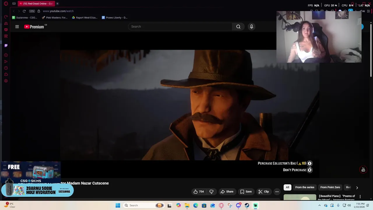373x210 pixels.
Task: Reload the current page
Action: click(24, 11)
